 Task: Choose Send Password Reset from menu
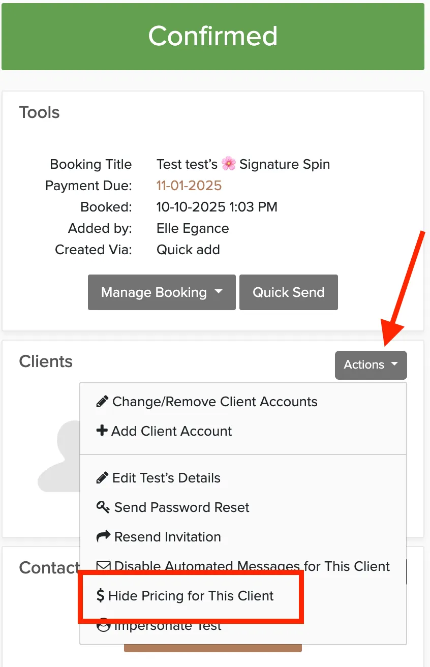pos(173,507)
